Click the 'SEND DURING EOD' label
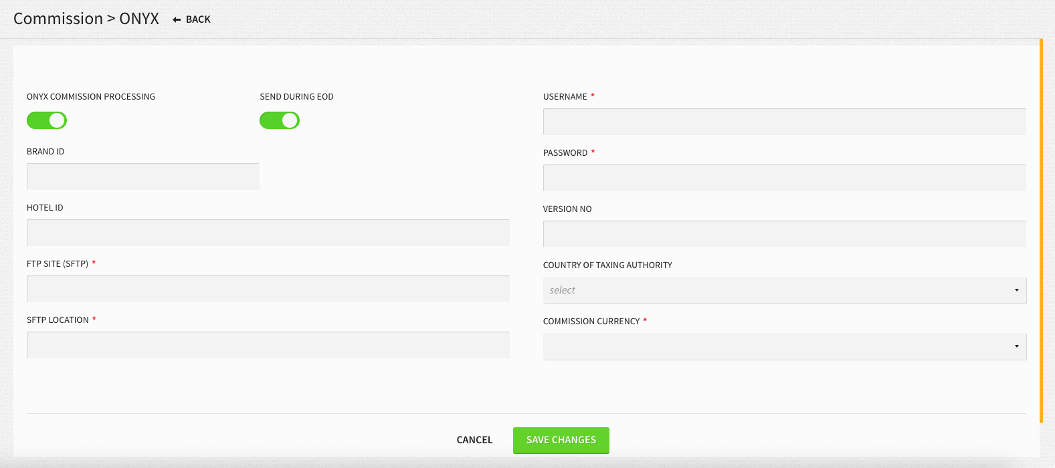This screenshot has height=468, width=1055. coord(296,97)
